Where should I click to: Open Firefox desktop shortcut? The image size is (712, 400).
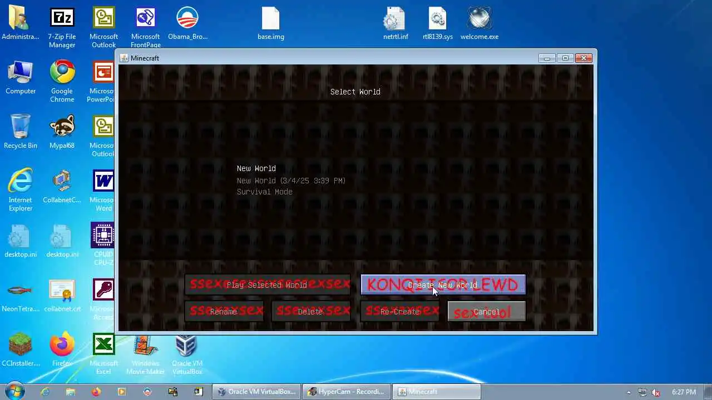click(x=62, y=350)
